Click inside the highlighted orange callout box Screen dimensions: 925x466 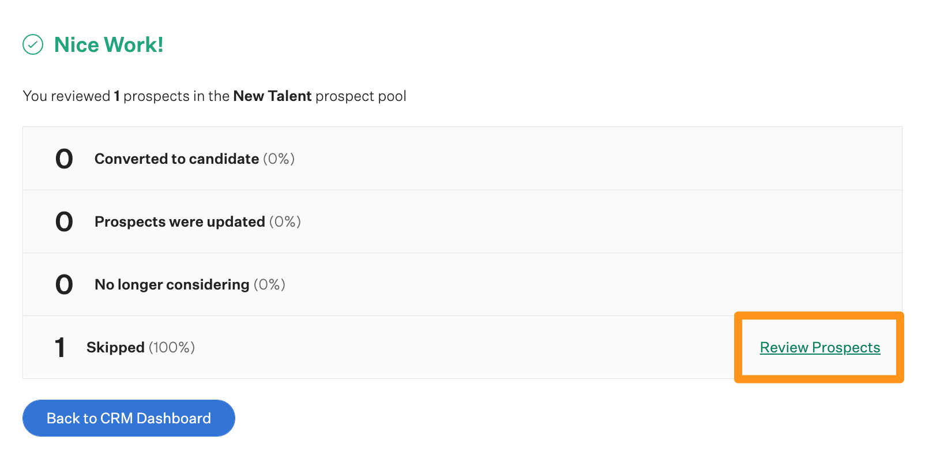click(819, 347)
